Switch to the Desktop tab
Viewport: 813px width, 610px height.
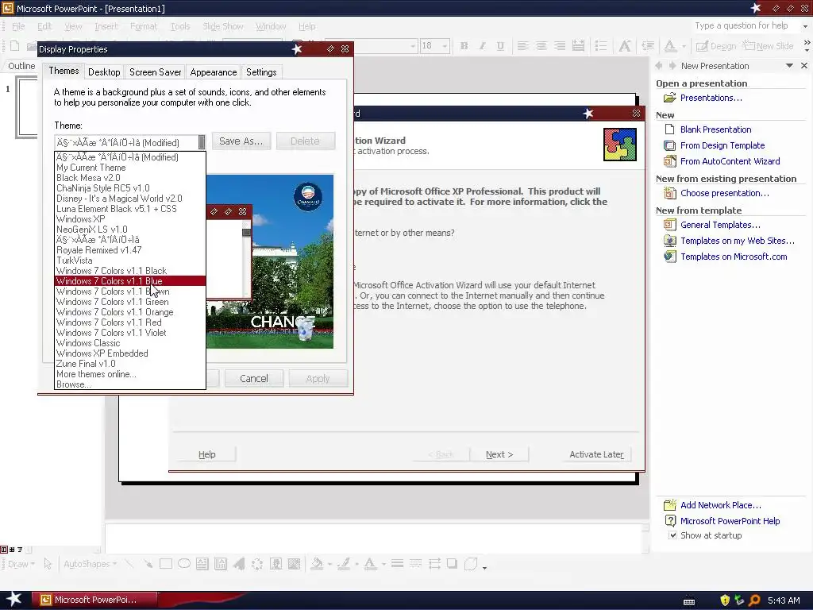click(x=104, y=72)
